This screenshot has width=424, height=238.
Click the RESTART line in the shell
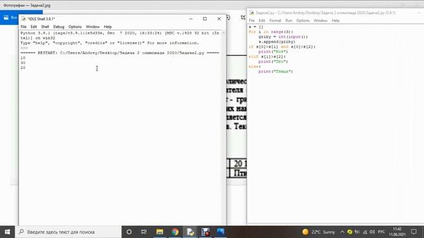[x=120, y=53]
